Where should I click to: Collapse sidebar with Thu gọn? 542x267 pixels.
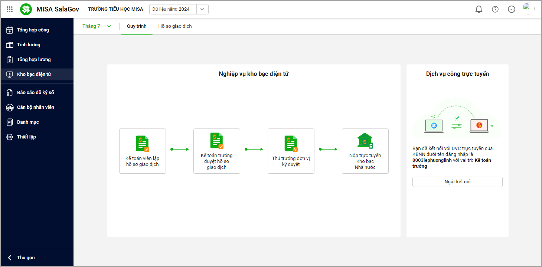(x=26, y=258)
